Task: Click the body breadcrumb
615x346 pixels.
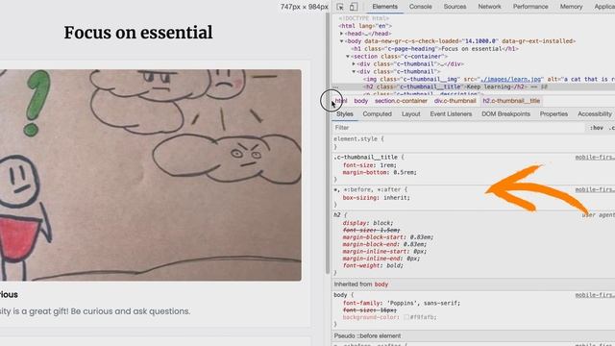Action: pos(361,101)
